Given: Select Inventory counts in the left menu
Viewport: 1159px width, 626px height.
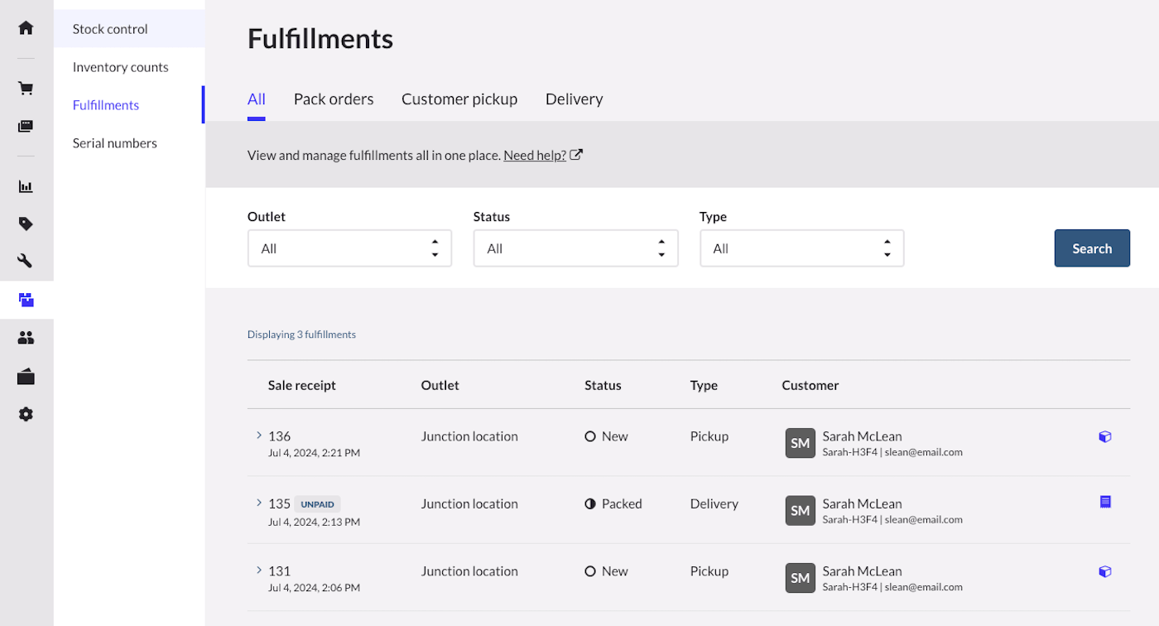Looking at the screenshot, I should click(120, 66).
